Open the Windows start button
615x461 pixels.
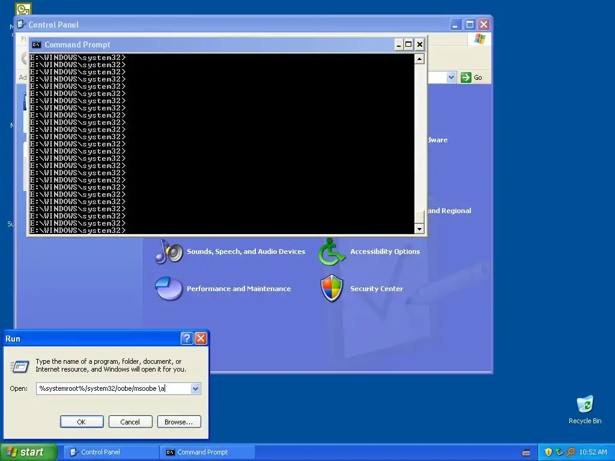[28, 452]
